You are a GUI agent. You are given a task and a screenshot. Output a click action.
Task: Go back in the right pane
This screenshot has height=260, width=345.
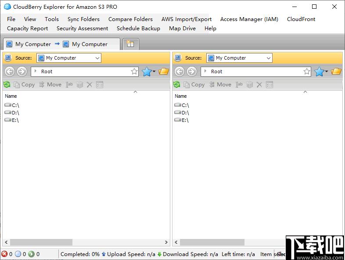click(x=180, y=71)
